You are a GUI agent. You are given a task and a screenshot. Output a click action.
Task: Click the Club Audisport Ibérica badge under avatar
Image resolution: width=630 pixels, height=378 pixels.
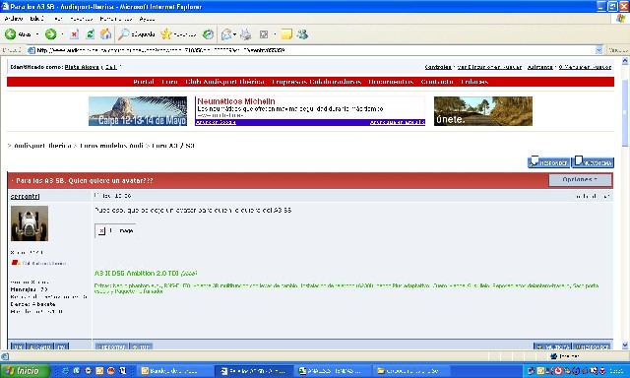point(38,263)
